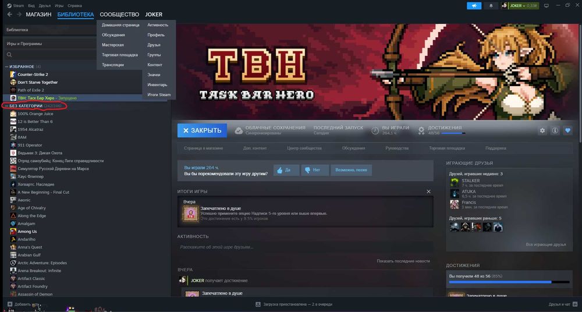Click the Path of Exile 2 icon
The height and width of the screenshot is (312, 582).
(x=13, y=90)
